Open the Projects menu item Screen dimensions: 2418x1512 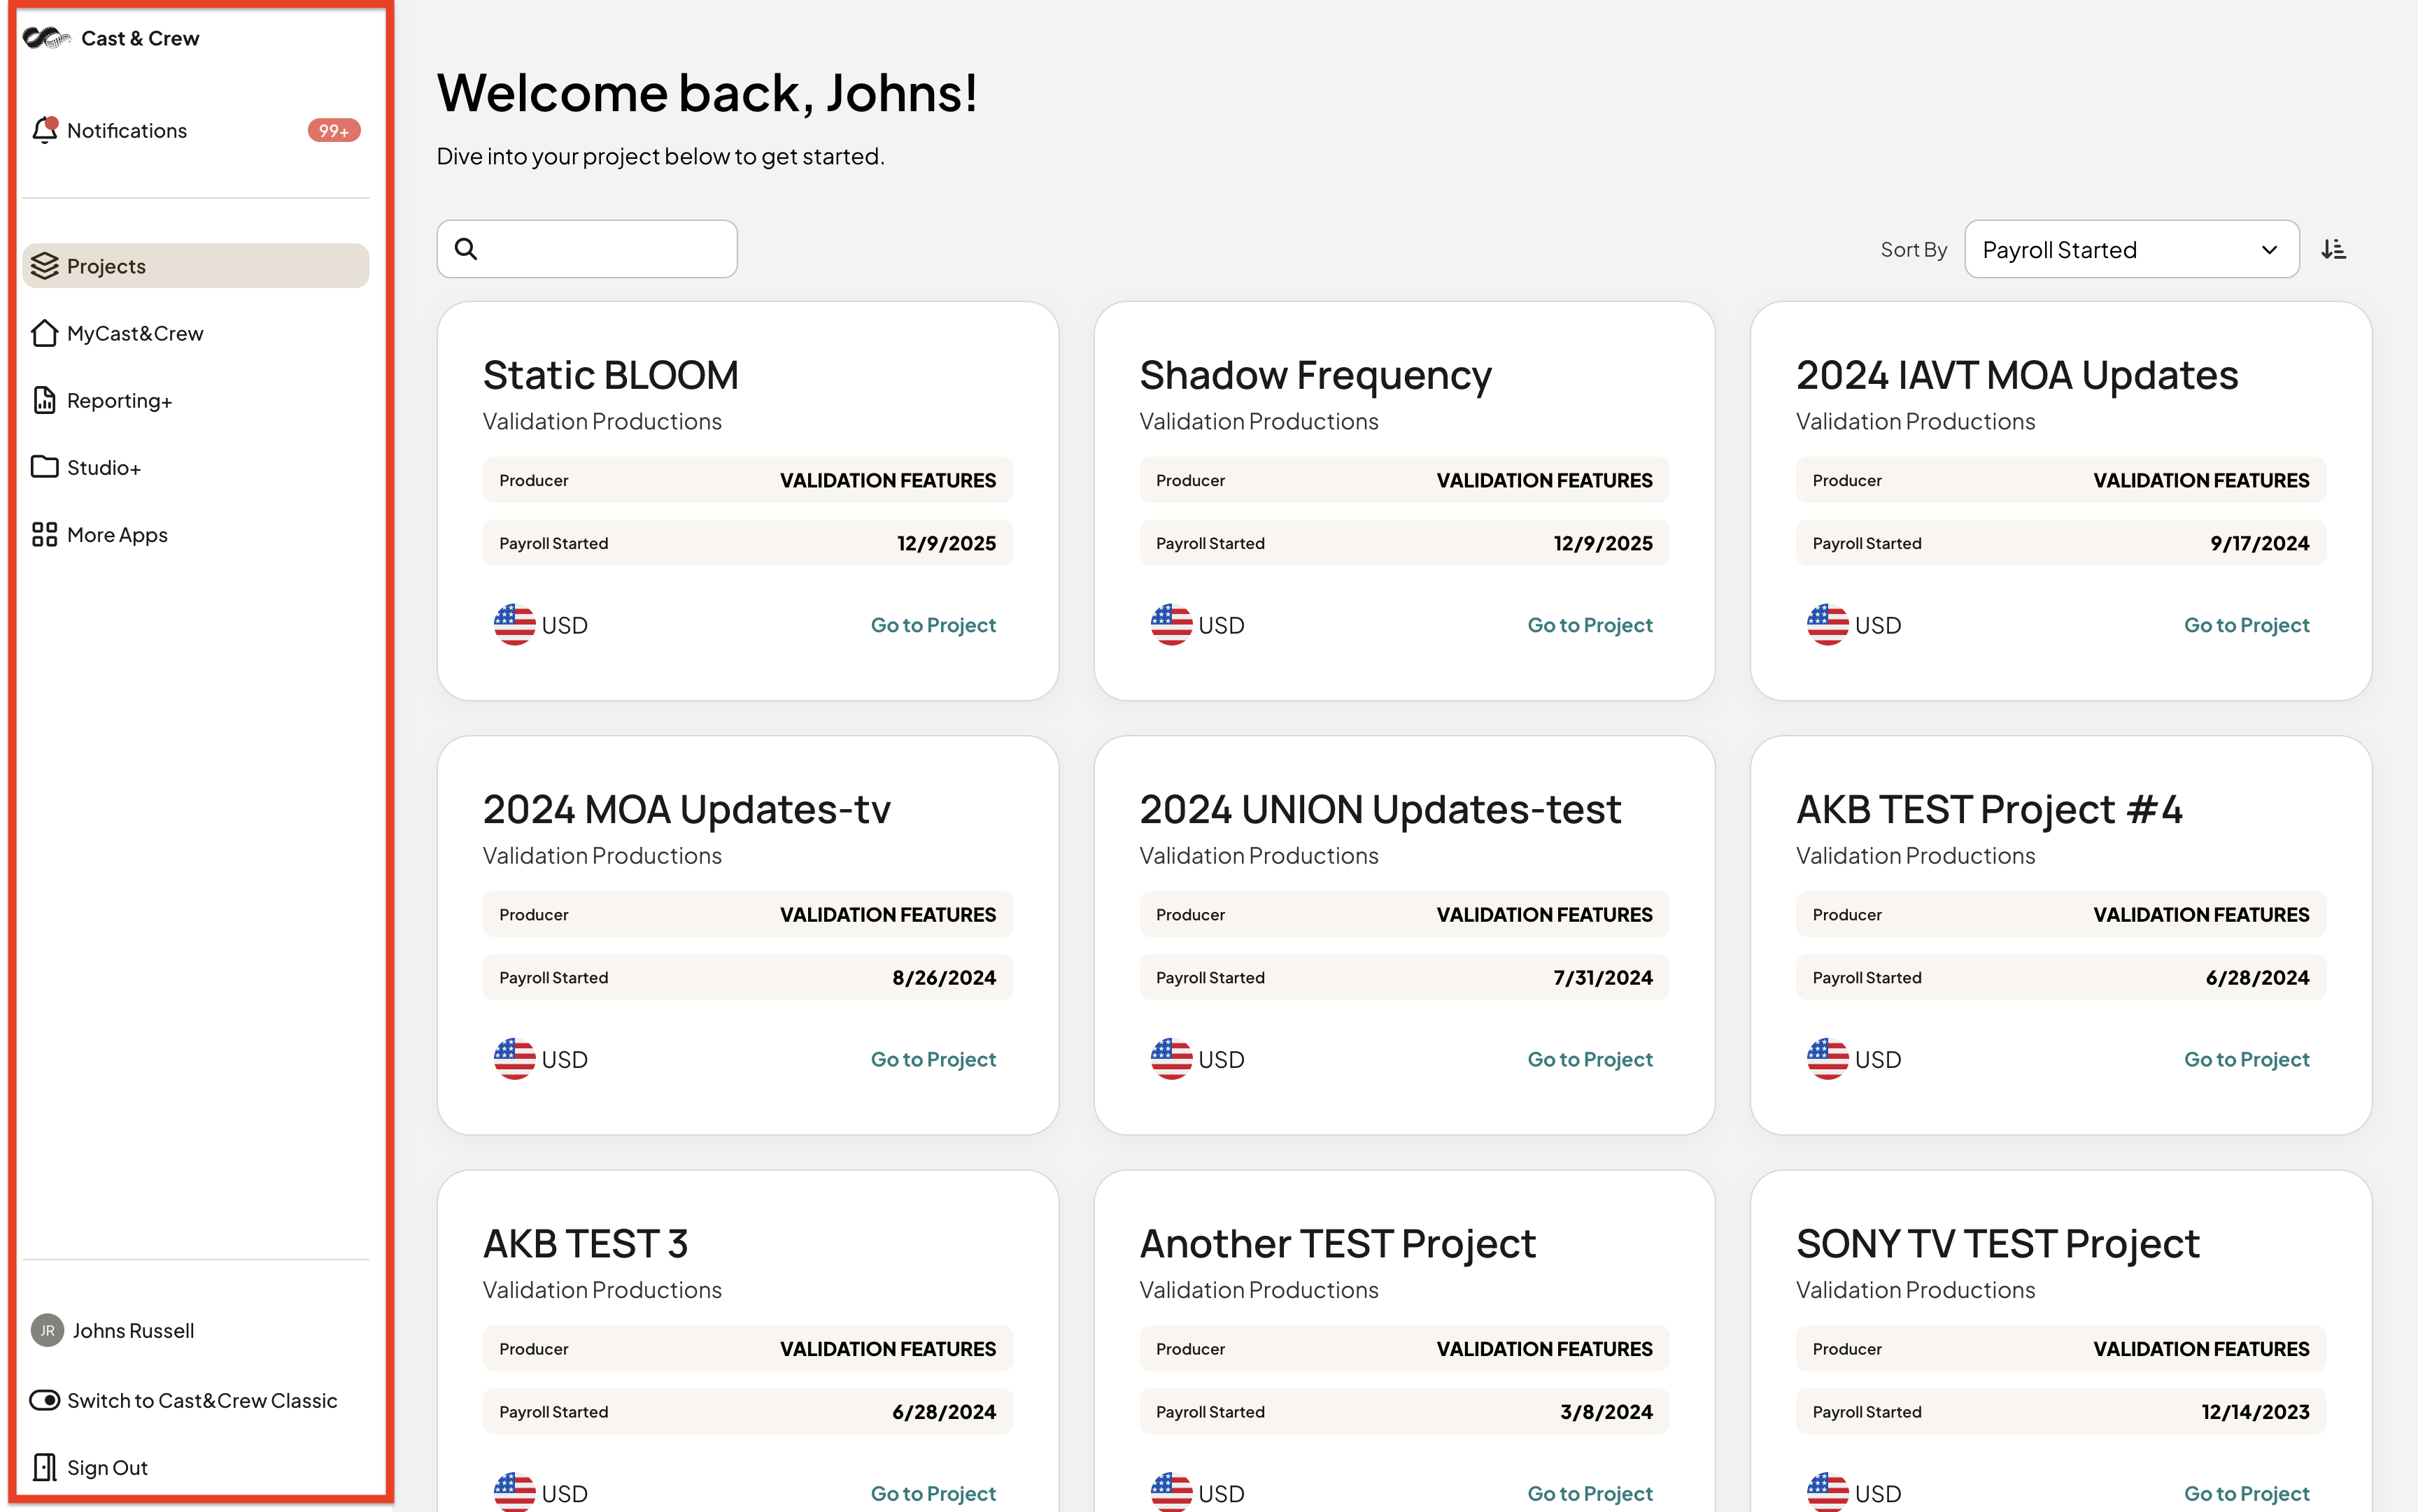tap(196, 266)
